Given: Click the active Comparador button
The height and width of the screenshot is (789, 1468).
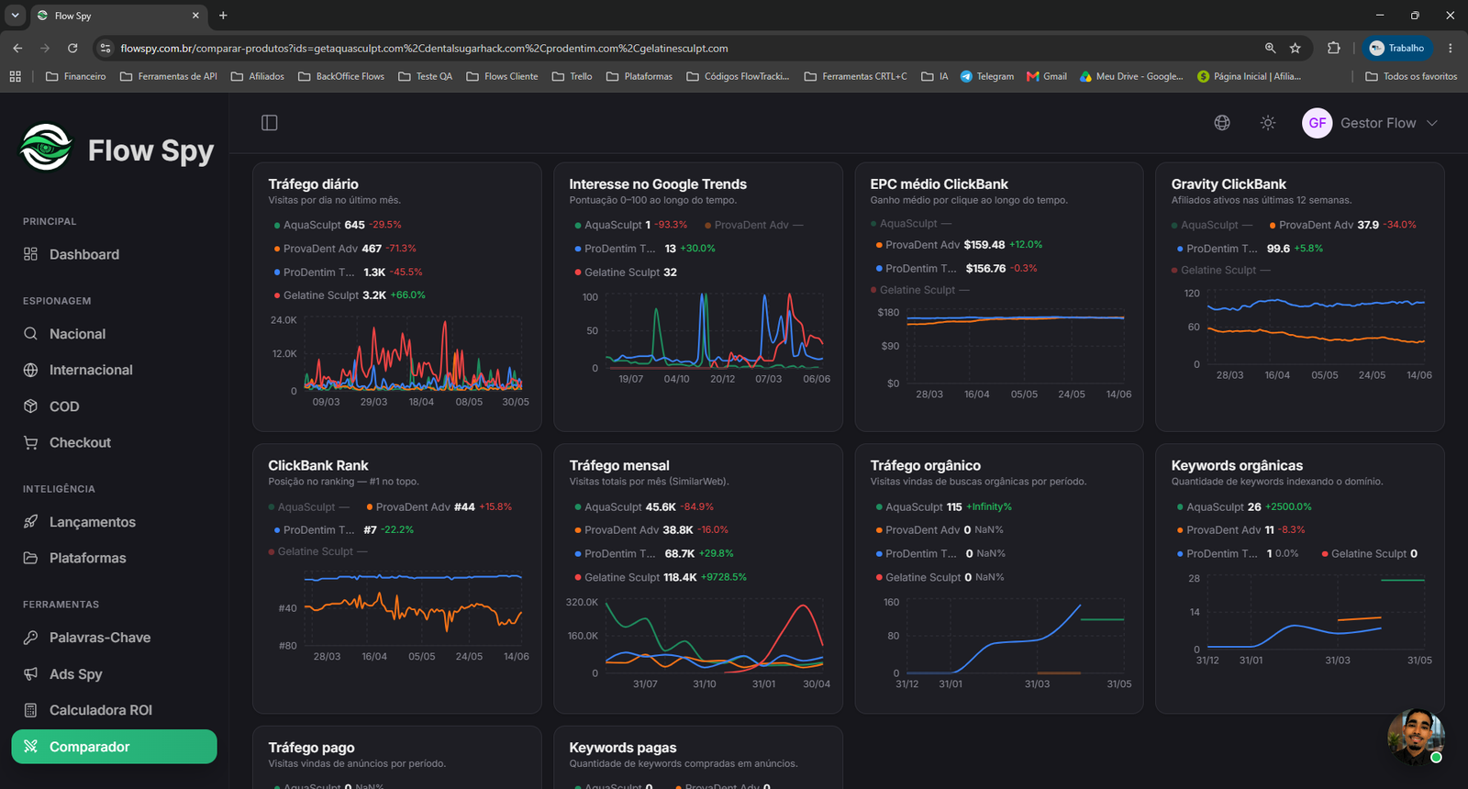Looking at the screenshot, I should pyautogui.click(x=114, y=747).
